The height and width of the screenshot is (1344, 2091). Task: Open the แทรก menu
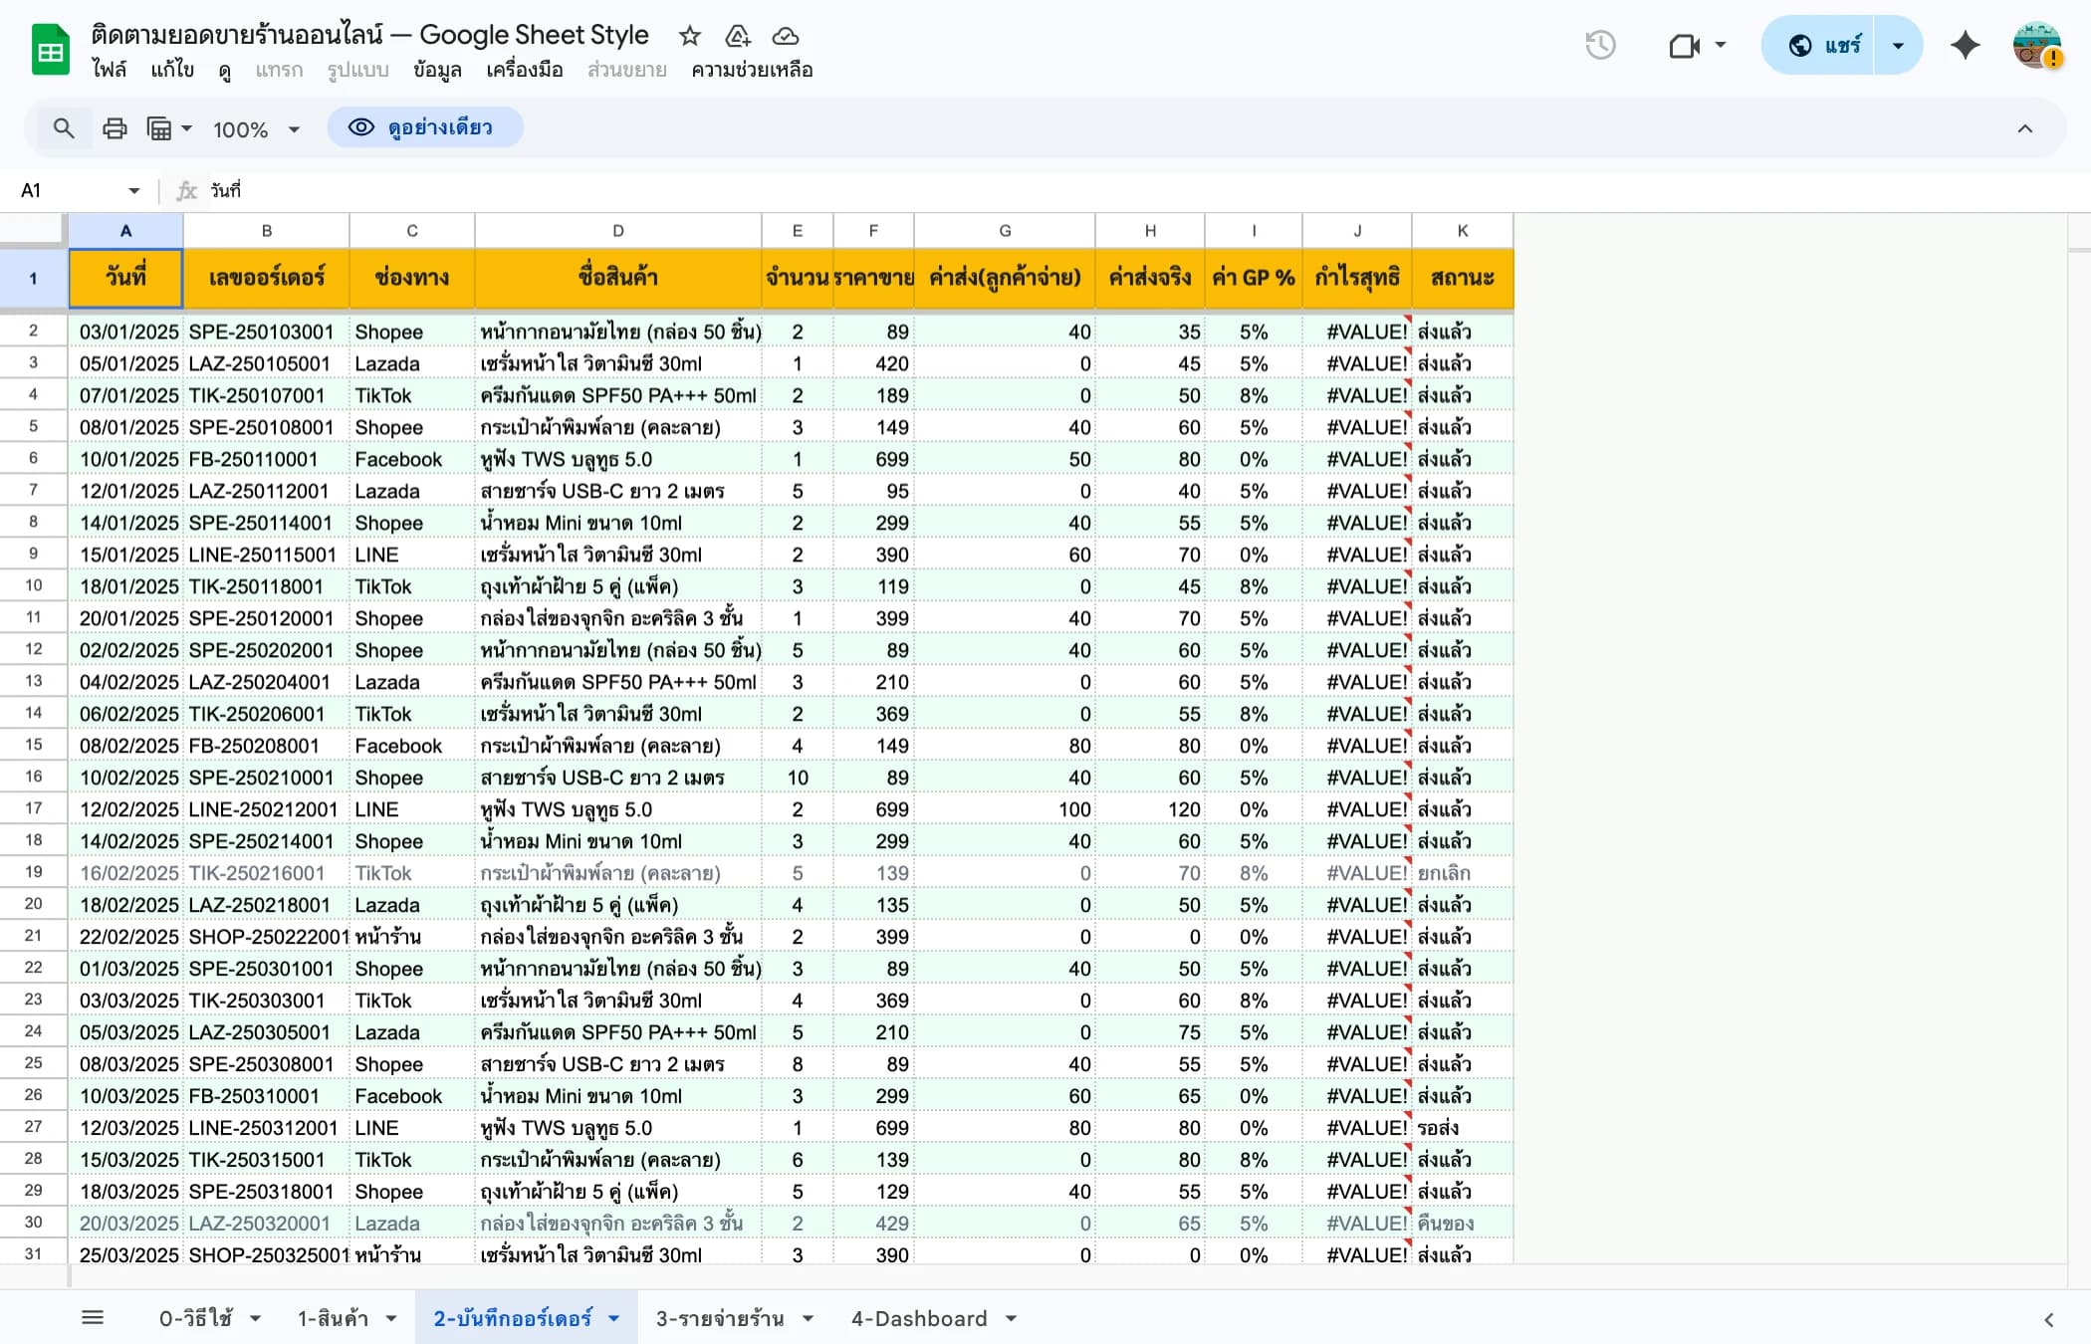tap(280, 70)
